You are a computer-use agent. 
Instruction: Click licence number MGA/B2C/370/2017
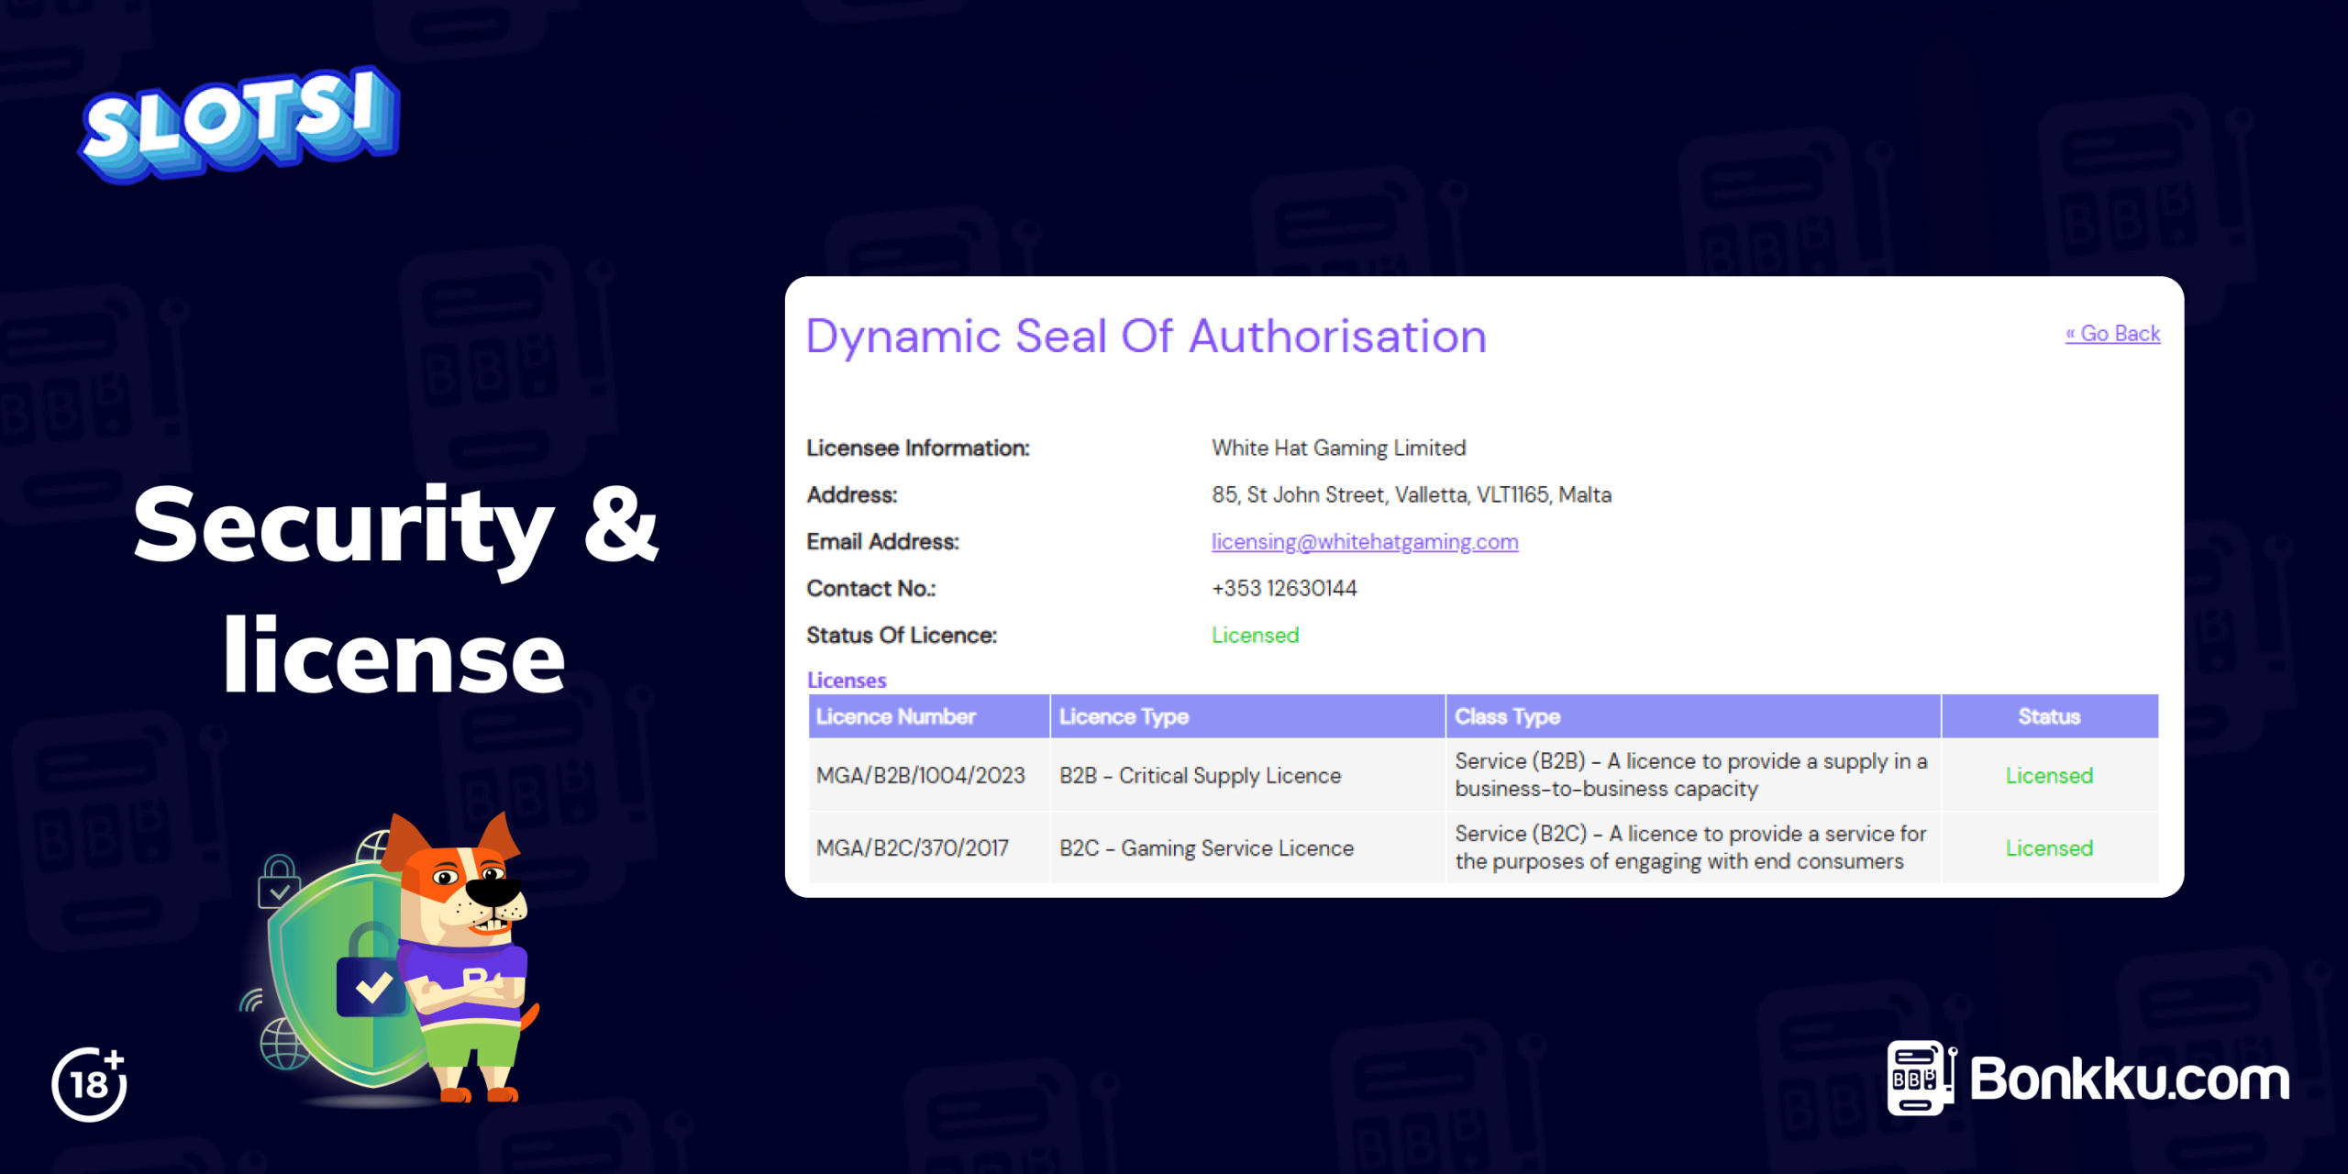pos(912,848)
